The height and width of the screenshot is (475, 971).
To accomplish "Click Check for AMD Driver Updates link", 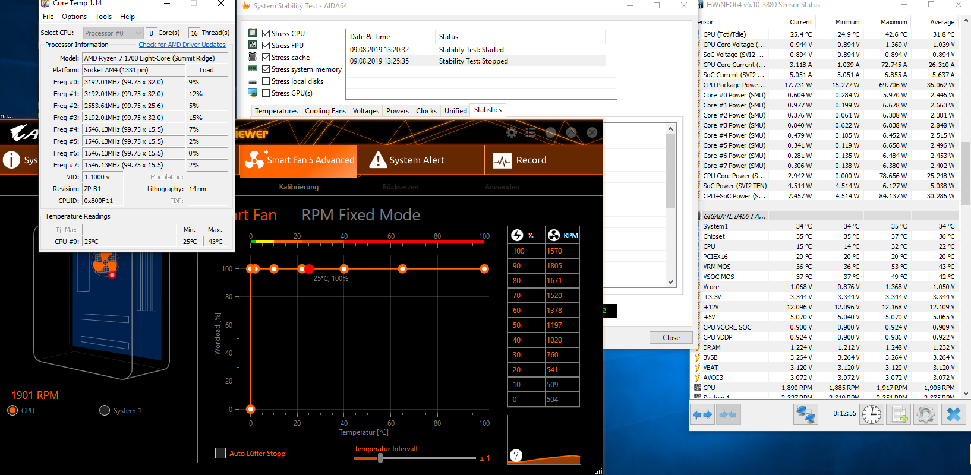I will pyautogui.click(x=182, y=45).
